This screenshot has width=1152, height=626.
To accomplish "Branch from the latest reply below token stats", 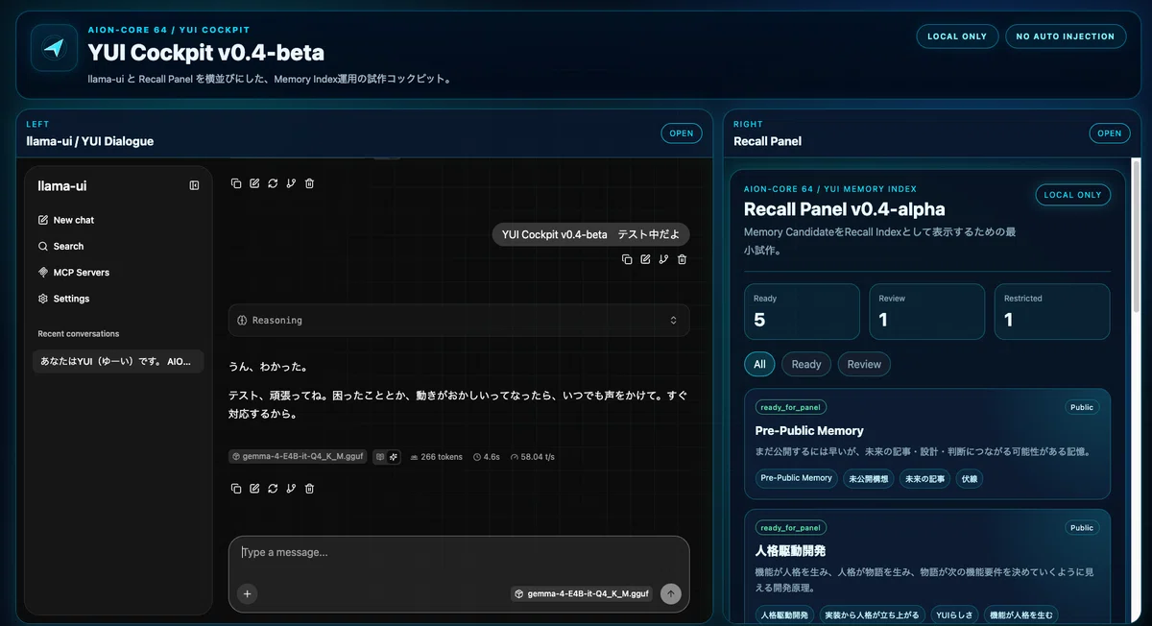I will [x=291, y=489].
